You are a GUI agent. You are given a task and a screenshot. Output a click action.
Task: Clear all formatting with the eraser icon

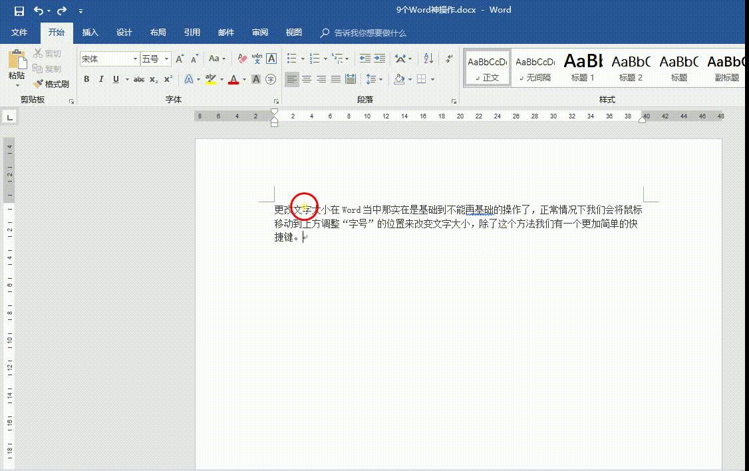(241, 58)
